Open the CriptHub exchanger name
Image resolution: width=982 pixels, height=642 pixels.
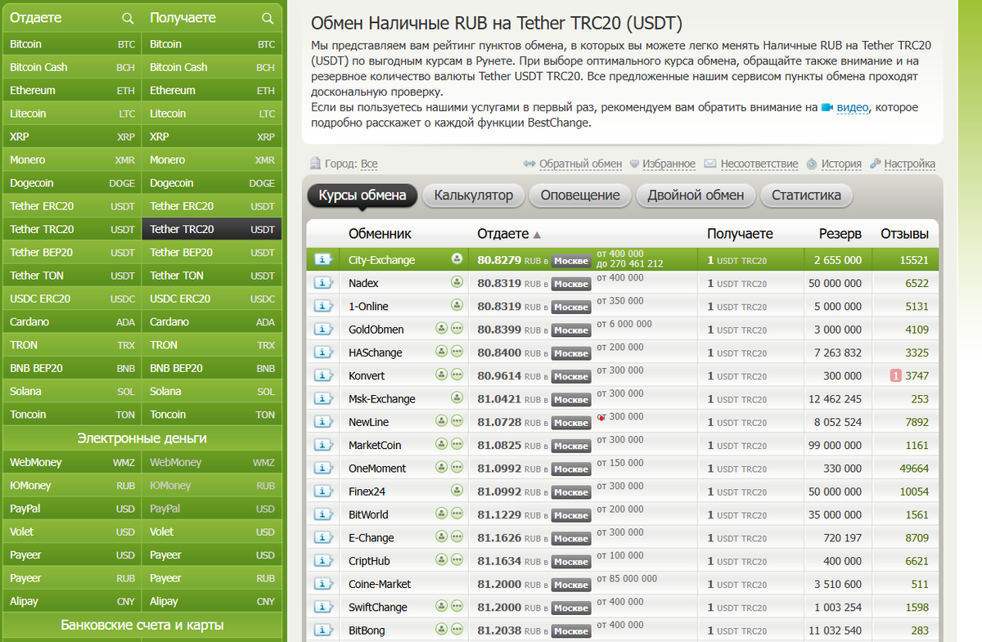point(369,561)
